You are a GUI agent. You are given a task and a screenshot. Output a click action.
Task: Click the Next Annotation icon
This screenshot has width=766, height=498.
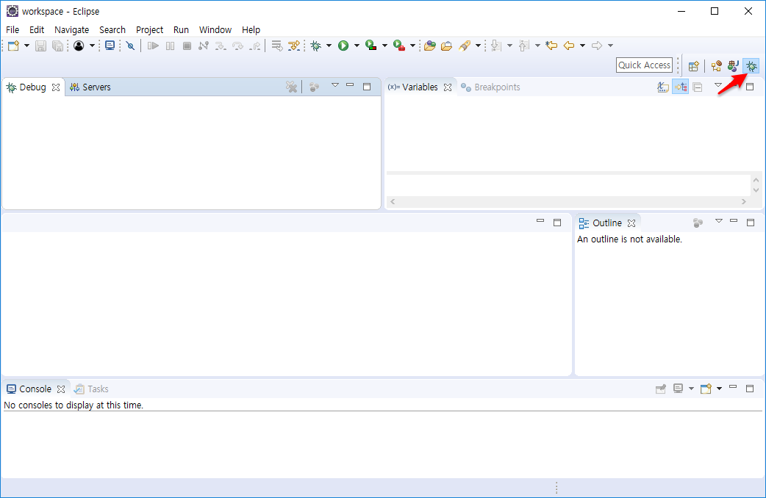pyautogui.click(x=496, y=46)
